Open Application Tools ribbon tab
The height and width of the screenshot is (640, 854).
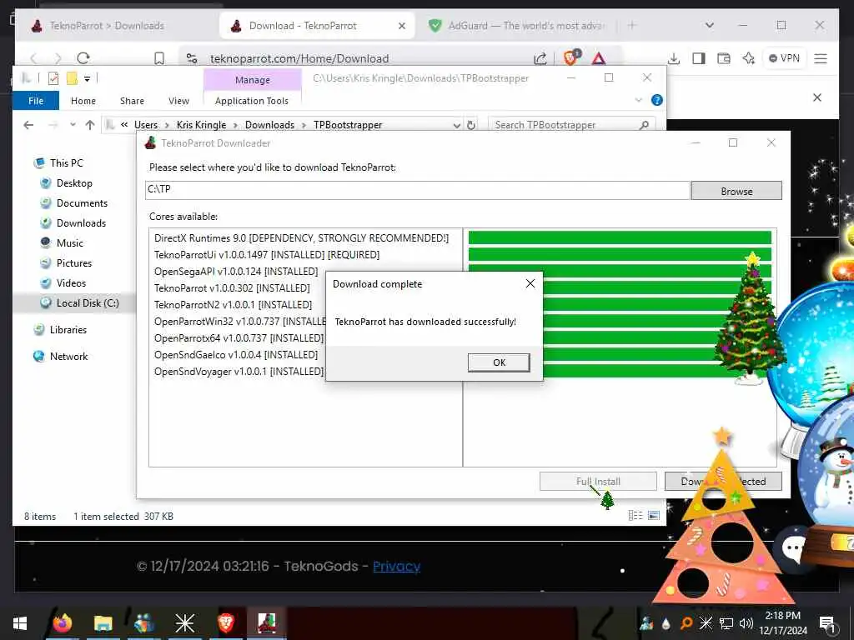[x=252, y=101]
